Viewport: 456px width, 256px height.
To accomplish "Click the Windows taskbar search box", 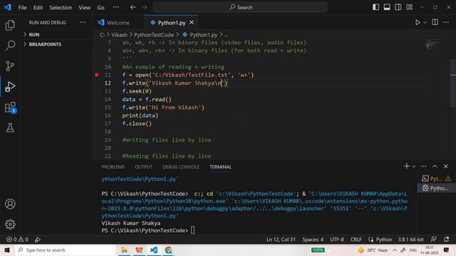I will pos(65,250).
